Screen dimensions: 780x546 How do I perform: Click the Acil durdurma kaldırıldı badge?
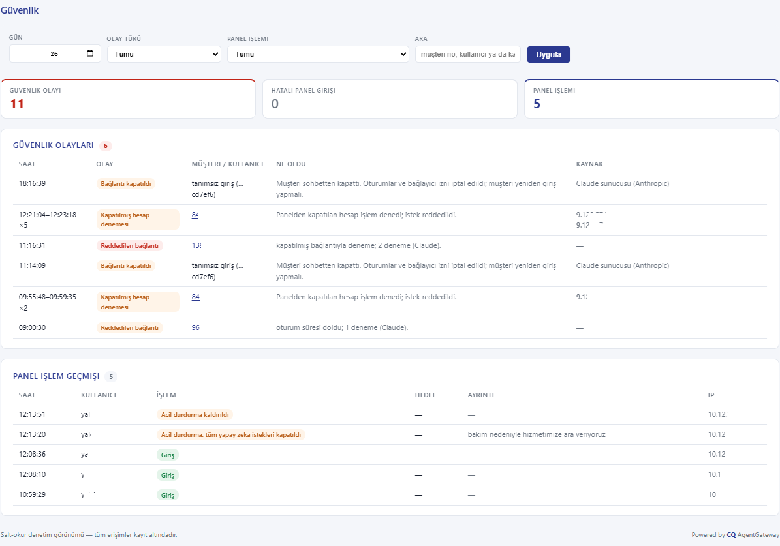pos(195,415)
